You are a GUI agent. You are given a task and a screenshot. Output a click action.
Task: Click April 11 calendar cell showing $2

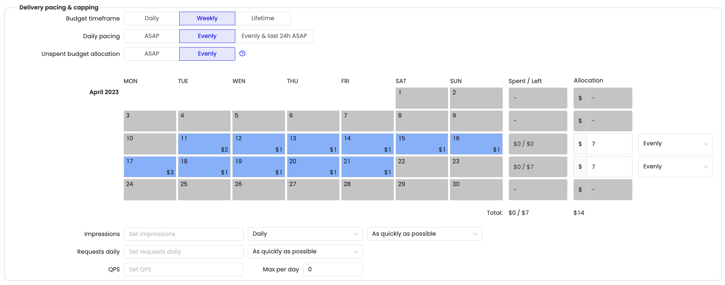click(x=204, y=144)
